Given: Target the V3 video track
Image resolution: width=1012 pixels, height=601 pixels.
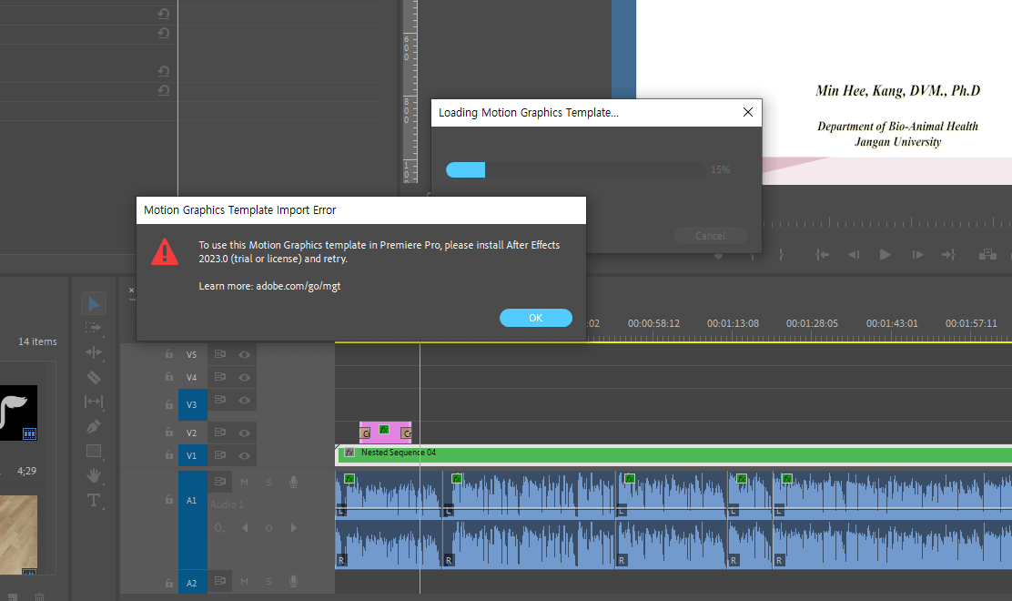Looking at the screenshot, I should pos(192,404).
